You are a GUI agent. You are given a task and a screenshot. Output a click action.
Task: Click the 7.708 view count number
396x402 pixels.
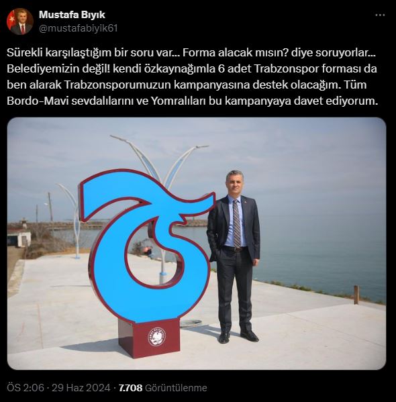click(130, 388)
